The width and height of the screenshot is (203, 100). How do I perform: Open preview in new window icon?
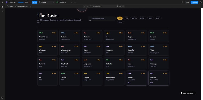[123, 6]
